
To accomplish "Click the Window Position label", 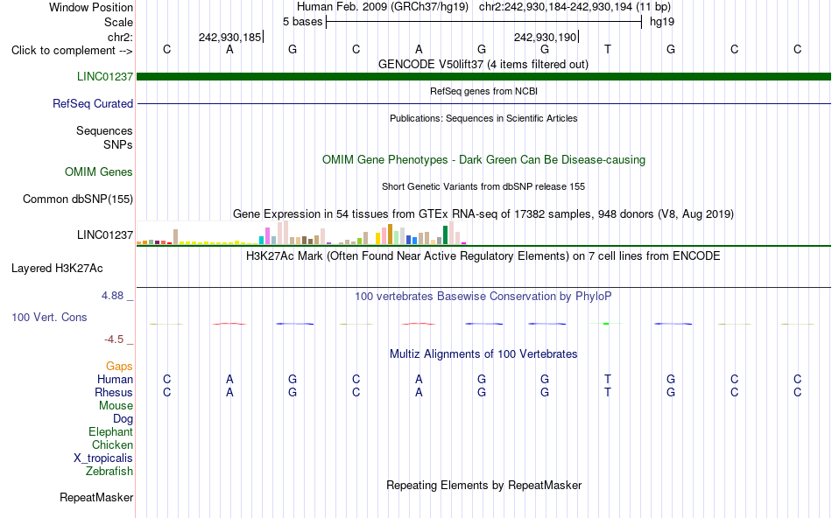I will click(x=91, y=7).
